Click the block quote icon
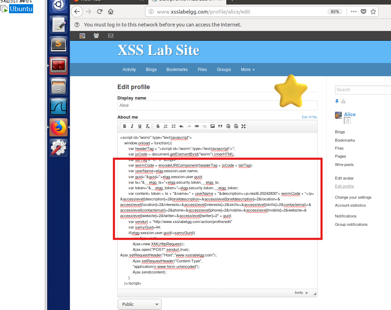This screenshot has width=391, height=310. coord(220,126)
